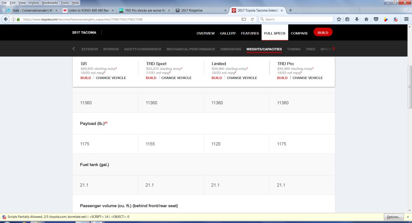Open NoScript Options dropdown button
Image resolution: width=412 pixels, height=223 pixels.
[x=394, y=217]
